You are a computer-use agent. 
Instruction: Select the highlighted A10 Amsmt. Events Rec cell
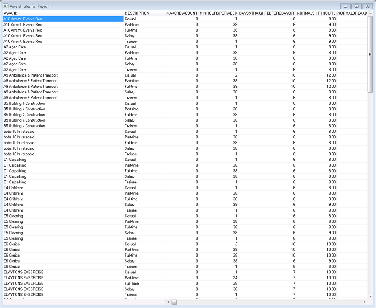coord(63,19)
